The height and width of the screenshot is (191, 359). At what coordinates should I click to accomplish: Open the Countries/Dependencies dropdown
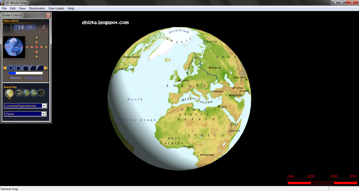tap(44, 105)
